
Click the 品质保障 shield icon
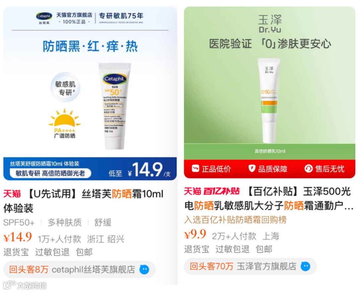pos(252,169)
